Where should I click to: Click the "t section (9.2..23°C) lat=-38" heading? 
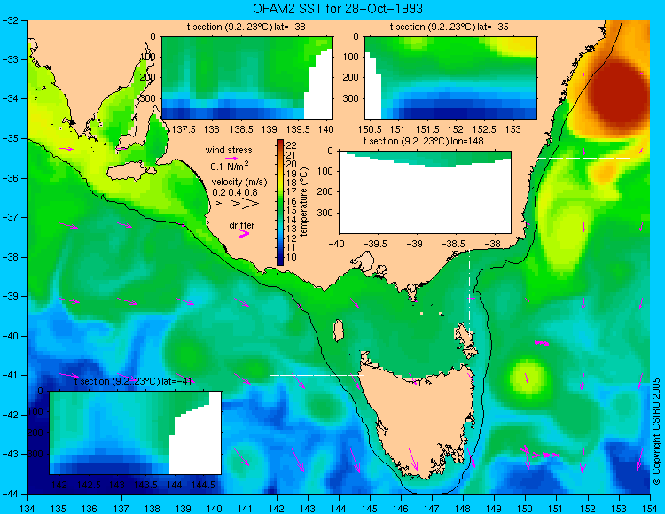[246, 27]
